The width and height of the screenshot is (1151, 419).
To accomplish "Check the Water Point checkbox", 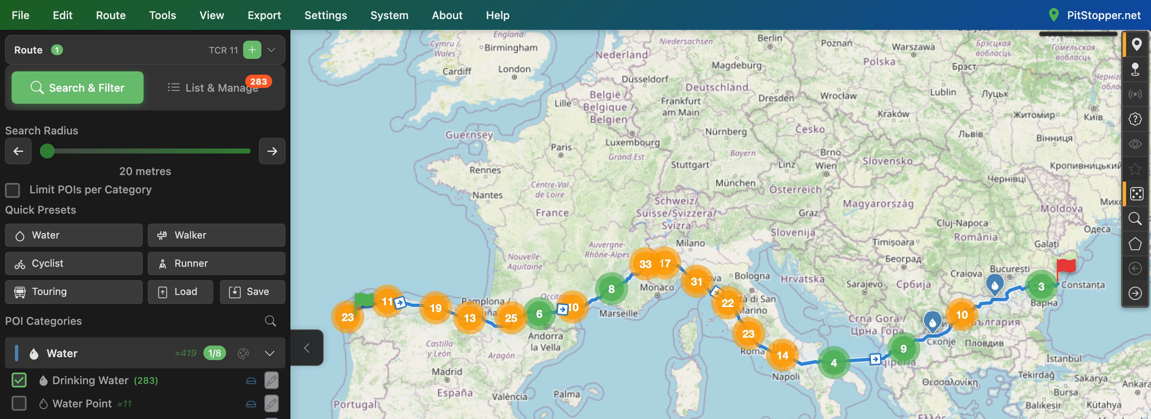I will (19, 403).
